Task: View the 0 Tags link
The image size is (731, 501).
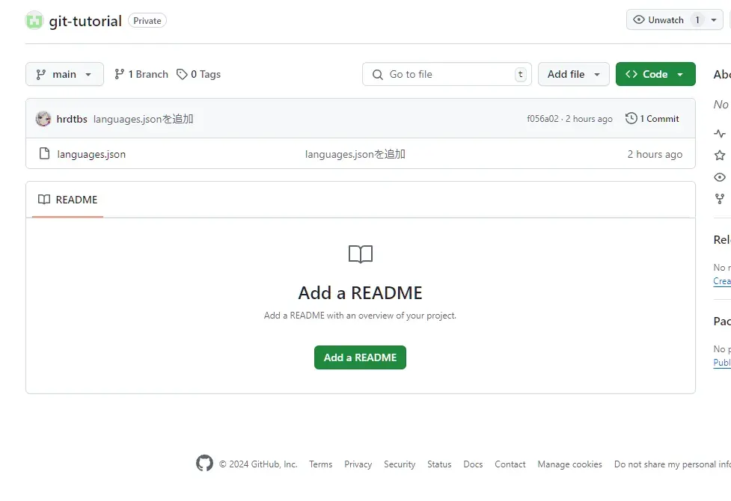Action: click(x=198, y=74)
